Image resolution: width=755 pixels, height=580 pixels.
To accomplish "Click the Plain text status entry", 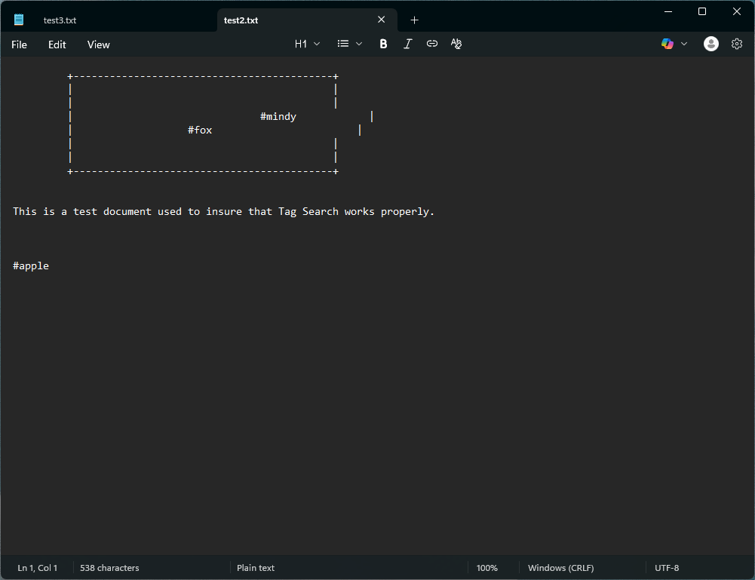I will [x=256, y=568].
